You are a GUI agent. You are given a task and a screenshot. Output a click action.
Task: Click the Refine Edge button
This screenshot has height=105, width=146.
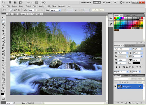pos(98,10)
